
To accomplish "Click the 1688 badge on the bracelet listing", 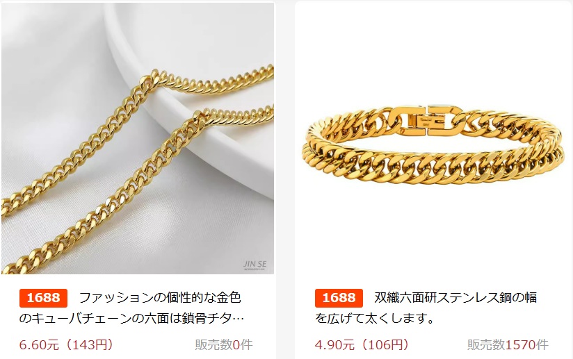I will coord(339,298).
